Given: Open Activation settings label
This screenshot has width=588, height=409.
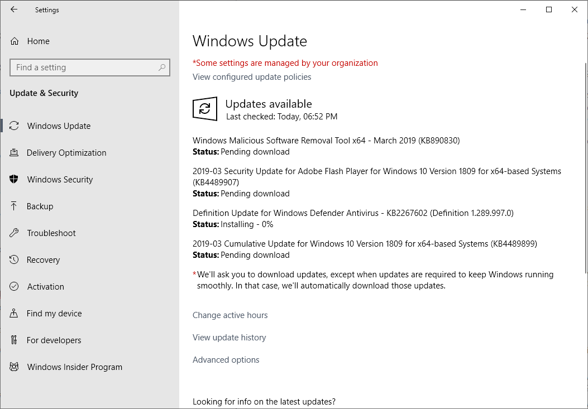Looking at the screenshot, I should [45, 287].
